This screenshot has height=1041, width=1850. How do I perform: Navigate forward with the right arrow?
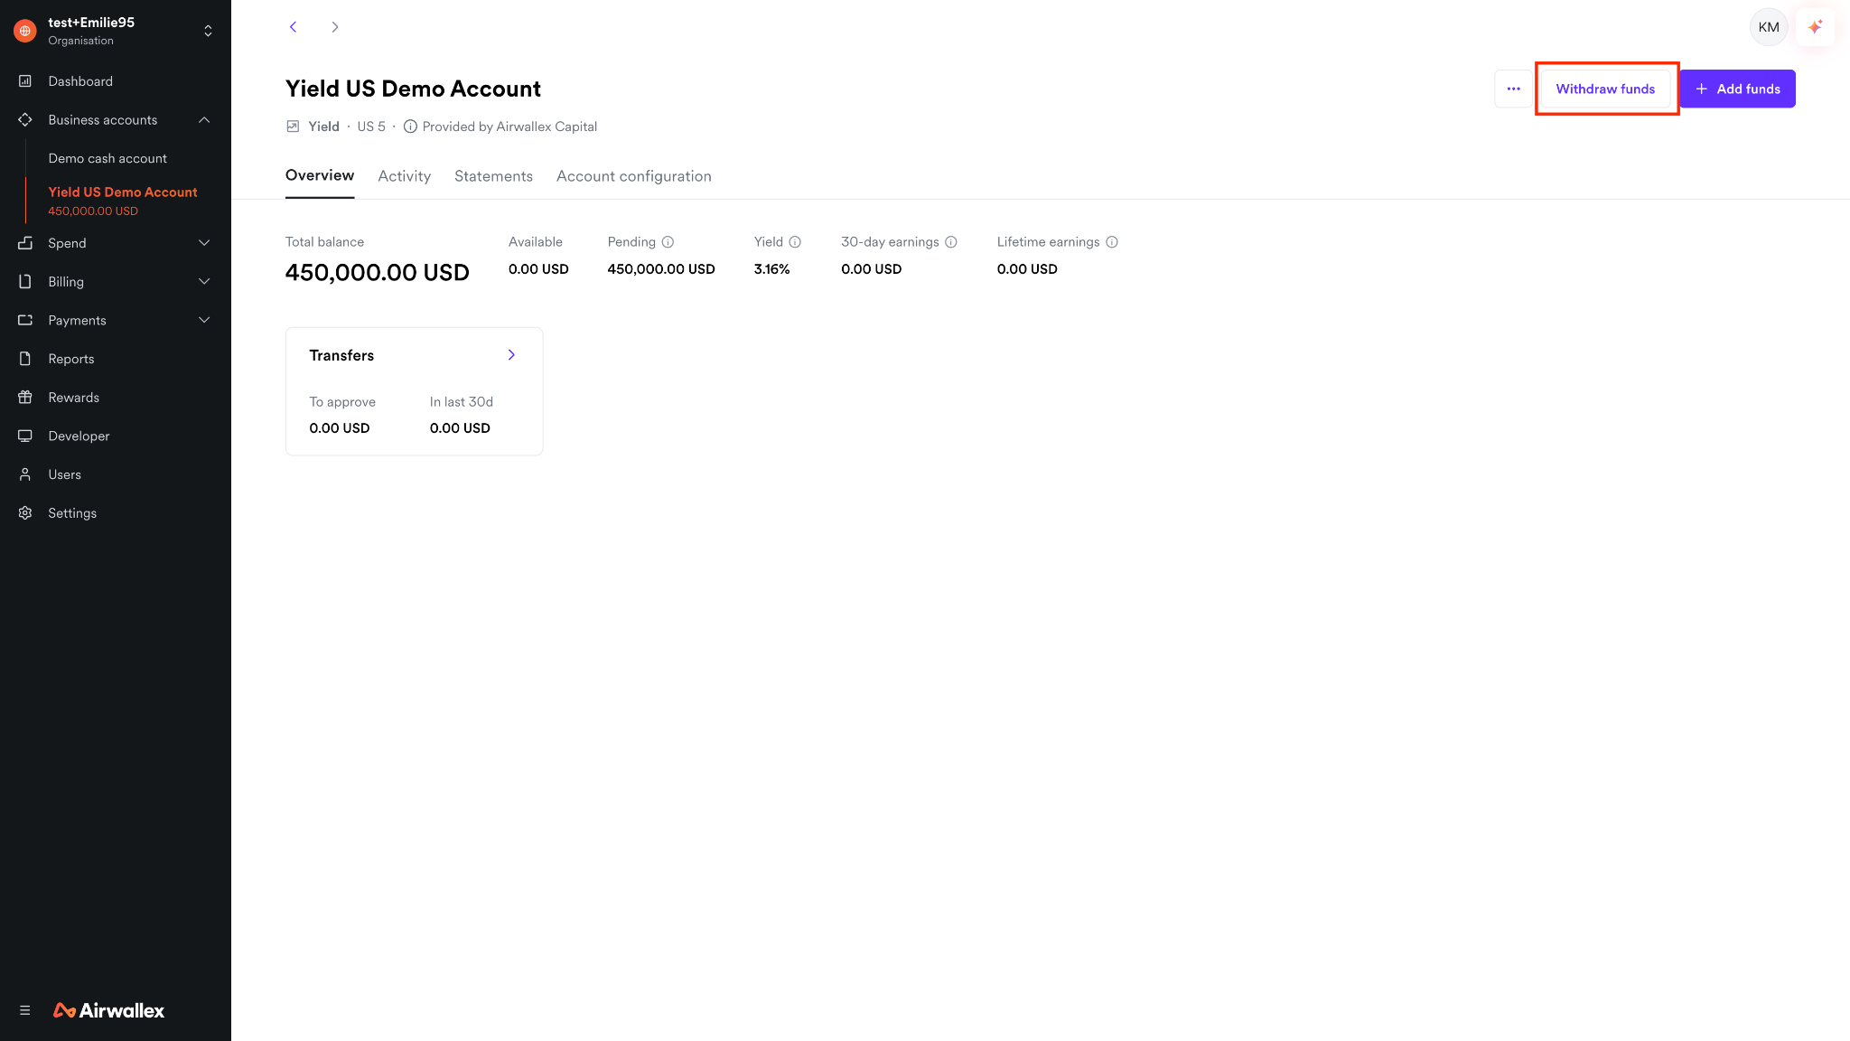click(x=335, y=27)
